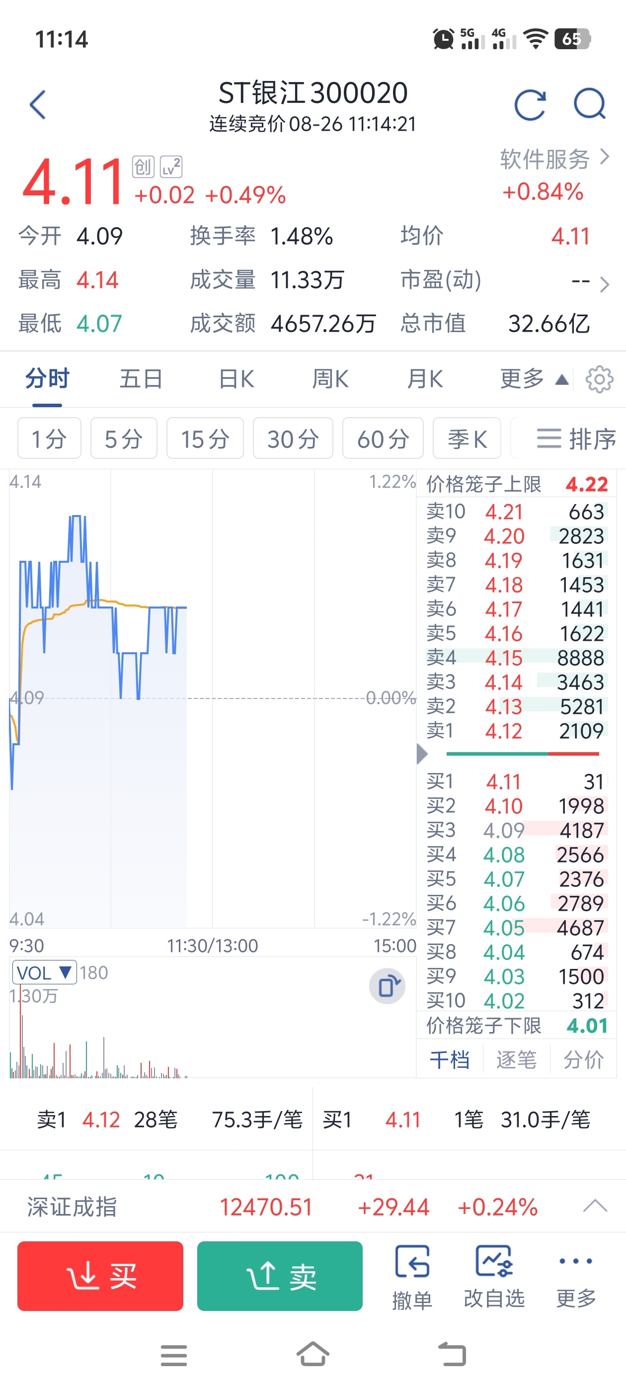626x1392 pixels.
Task: Open chart settings gear icon
Action: 599,379
